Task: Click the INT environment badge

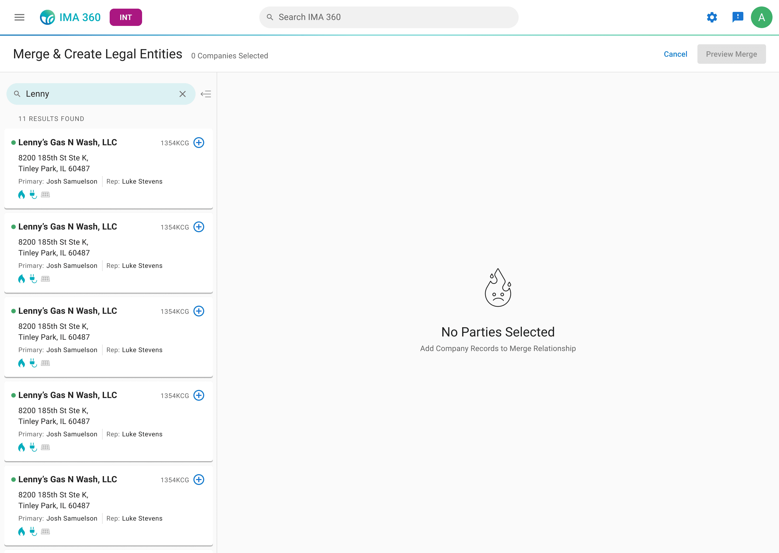Action: point(126,17)
